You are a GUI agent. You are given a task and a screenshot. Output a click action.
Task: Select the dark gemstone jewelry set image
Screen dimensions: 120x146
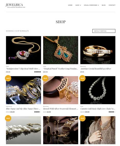[61, 130]
